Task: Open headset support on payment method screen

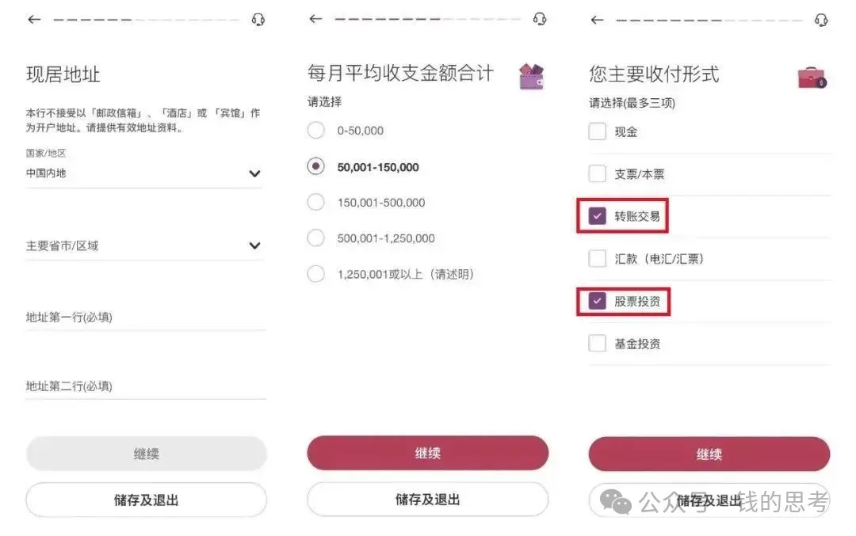Action: [821, 20]
